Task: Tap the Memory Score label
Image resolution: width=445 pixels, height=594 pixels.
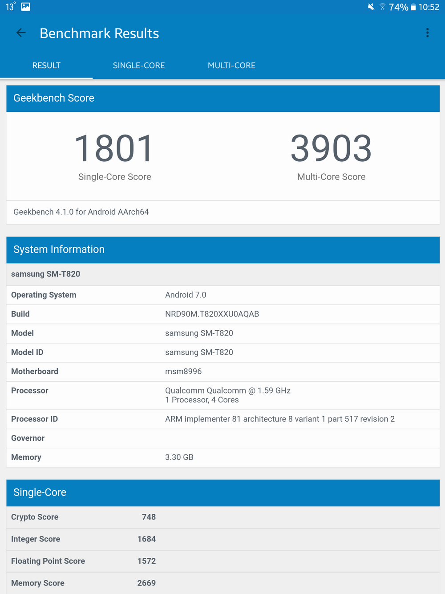Action: coord(38,583)
